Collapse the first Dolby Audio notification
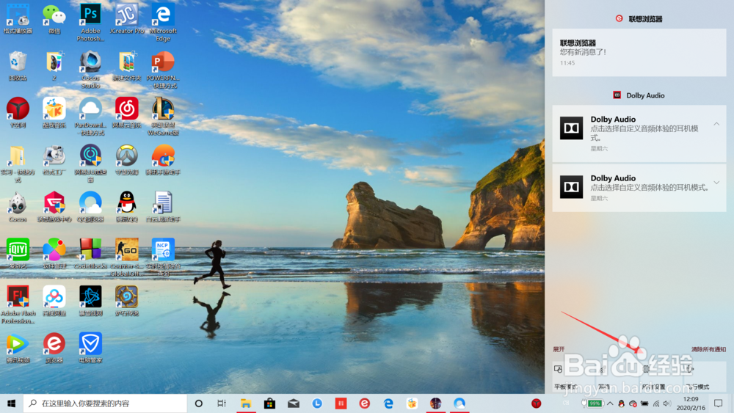Viewport: 734px width, 413px height. tap(716, 124)
